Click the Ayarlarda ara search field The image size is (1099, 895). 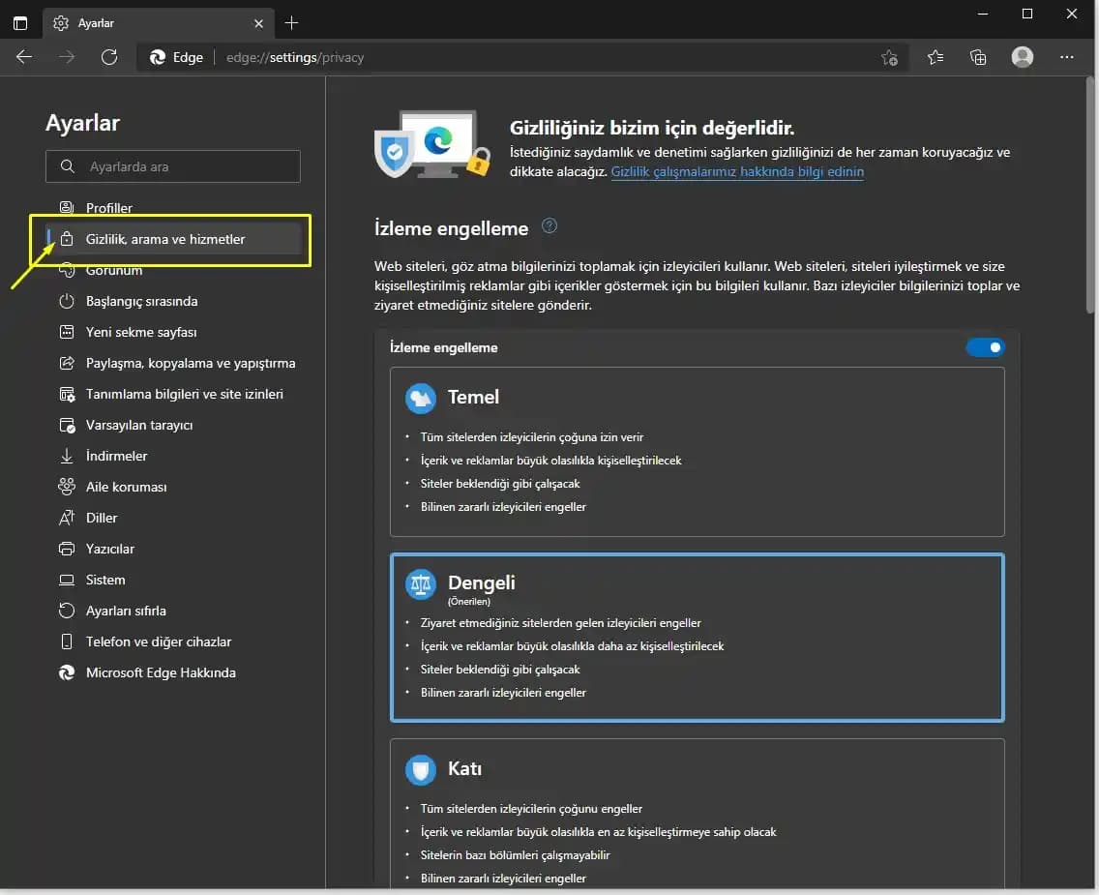click(x=172, y=166)
